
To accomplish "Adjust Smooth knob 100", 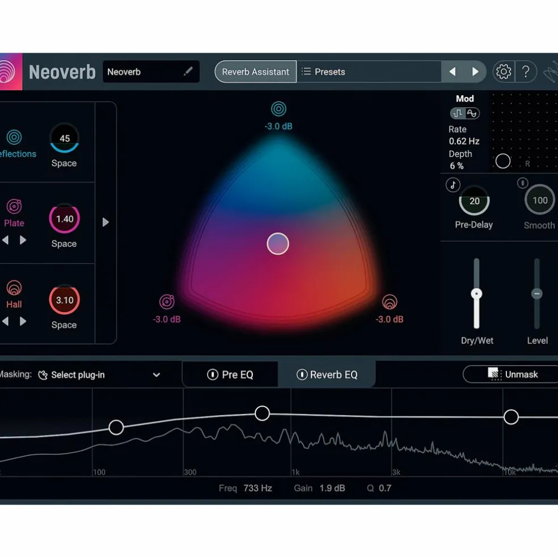I will click(540, 200).
